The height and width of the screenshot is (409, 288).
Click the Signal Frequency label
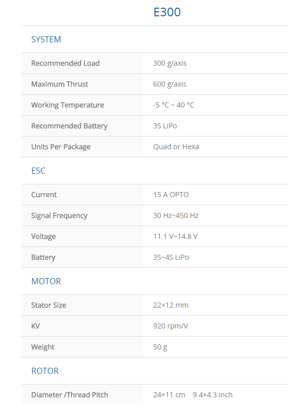point(59,216)
